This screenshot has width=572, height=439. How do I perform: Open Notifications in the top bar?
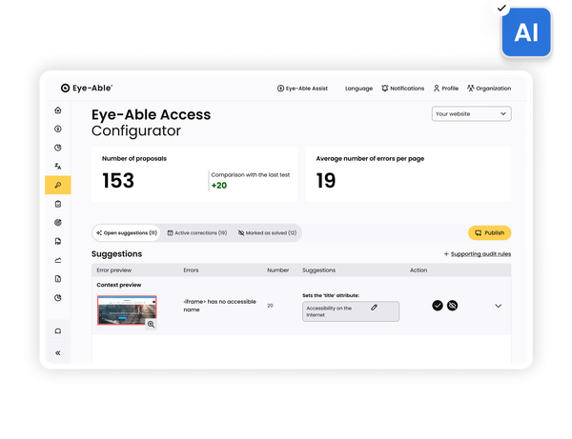pyautogui.click(x=401, y=89)
